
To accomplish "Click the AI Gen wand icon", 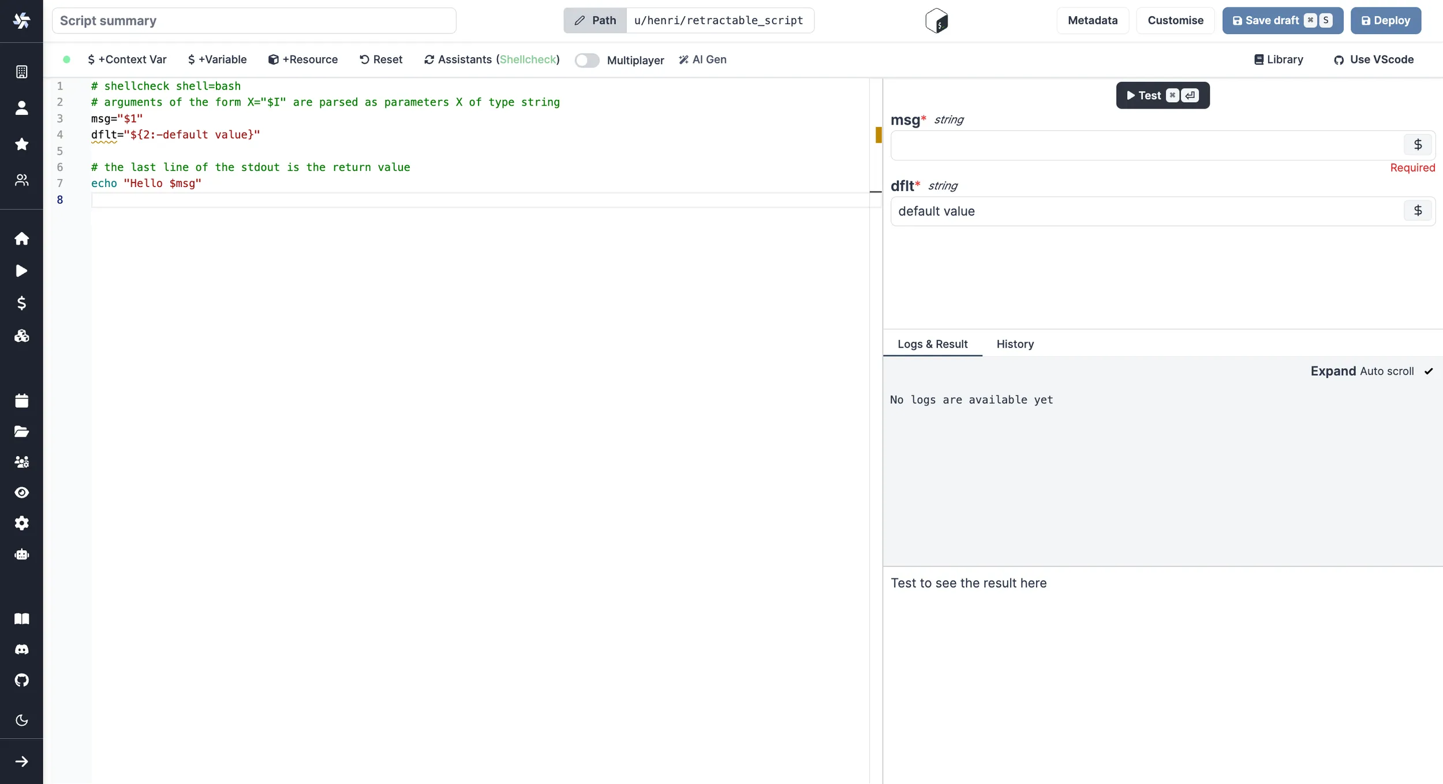I will click(x=683, y=60).
